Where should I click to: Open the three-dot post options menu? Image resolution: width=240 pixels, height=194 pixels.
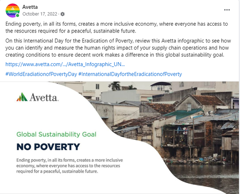[227, 10]
